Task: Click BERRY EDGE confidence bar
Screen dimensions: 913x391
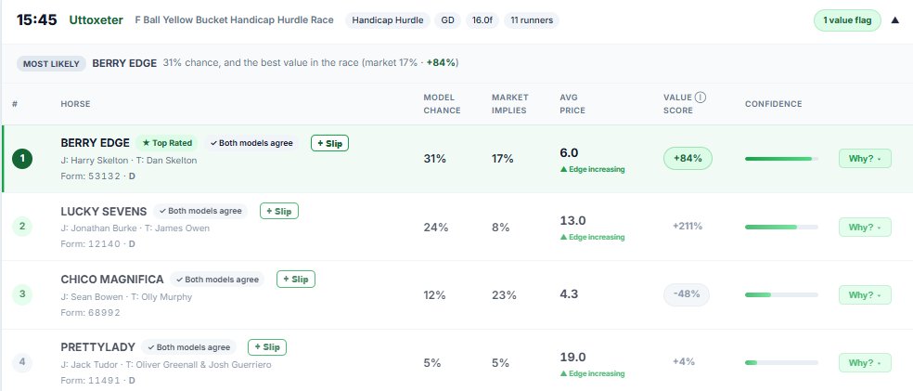Action: pyautogui.click(x=781, y=159)
